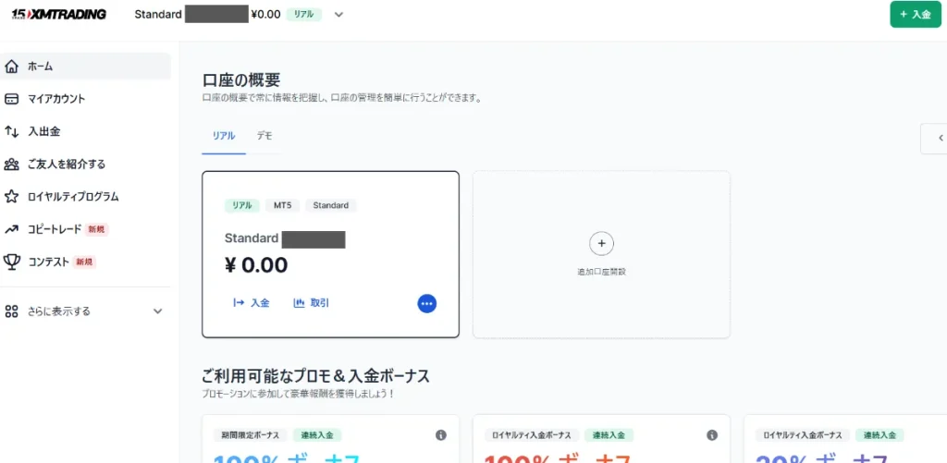Image resolution: width=947 pixels, height=463 pixels.
Task: Switch to the デモ tab
Action: [x=264, y=137]
